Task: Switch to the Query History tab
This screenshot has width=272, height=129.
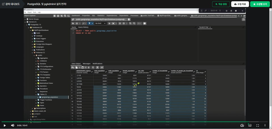Action: 83,27
